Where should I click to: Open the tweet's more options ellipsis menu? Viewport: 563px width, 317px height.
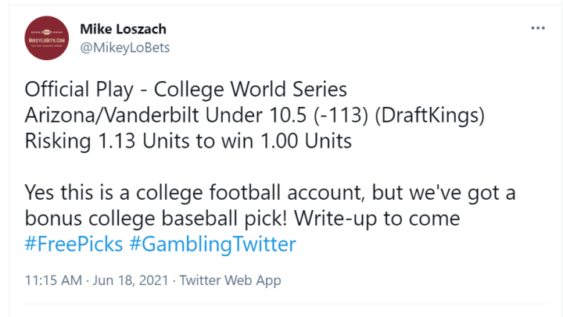(538, 28)
